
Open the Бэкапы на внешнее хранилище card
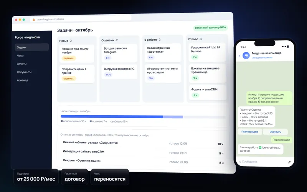pos(207,73)
